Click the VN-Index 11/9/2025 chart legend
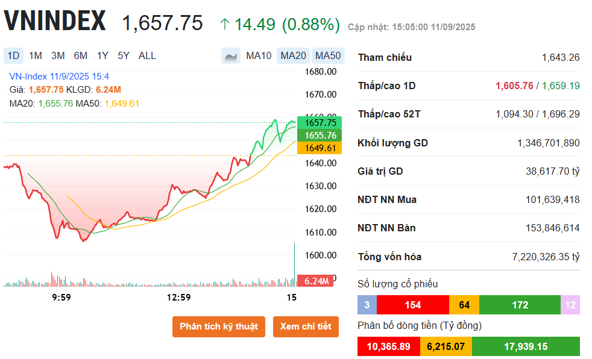The height and width of the screenshot is (359, 592). coord(59,76)
